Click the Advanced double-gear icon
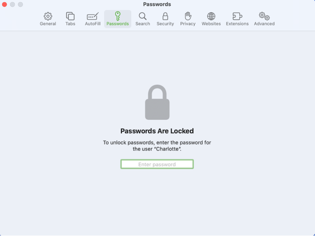The width and height of the screenshot is (315, 236). point(264,16)
